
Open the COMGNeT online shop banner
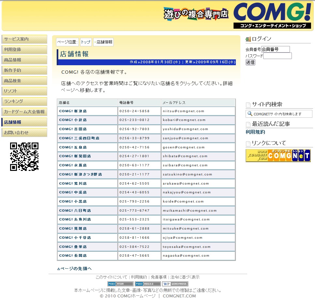coord(278,156)
